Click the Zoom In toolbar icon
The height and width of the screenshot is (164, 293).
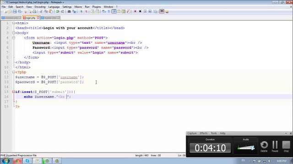point(81,11)
